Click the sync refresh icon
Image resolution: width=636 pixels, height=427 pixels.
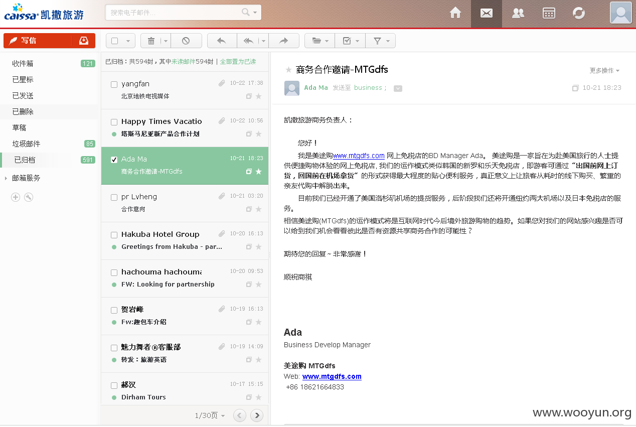coord(579,13)
